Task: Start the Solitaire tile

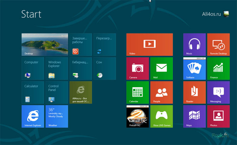Action: click(x=195, y=68)
